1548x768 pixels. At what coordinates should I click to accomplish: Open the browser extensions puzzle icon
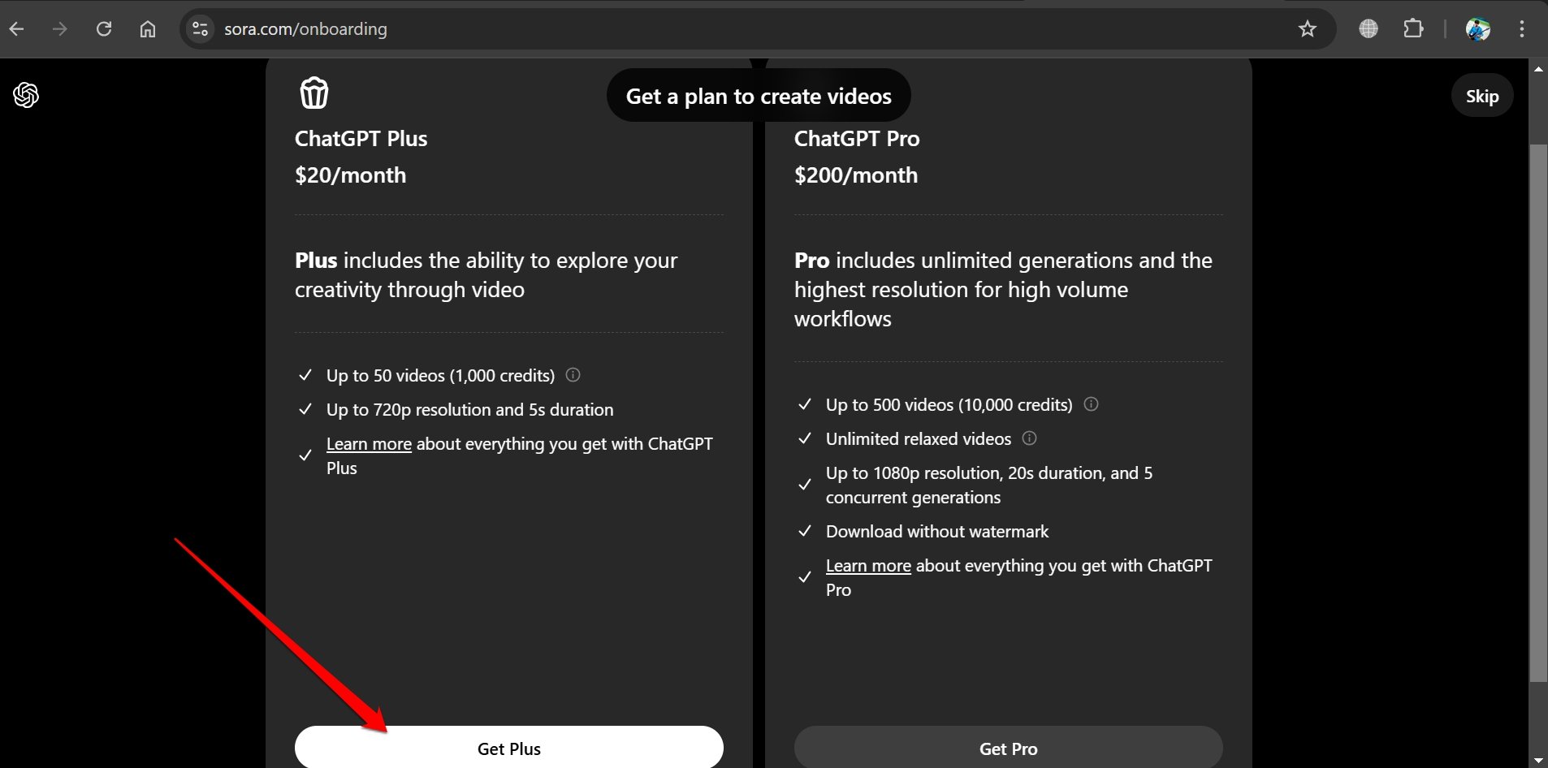(1413, 29)
